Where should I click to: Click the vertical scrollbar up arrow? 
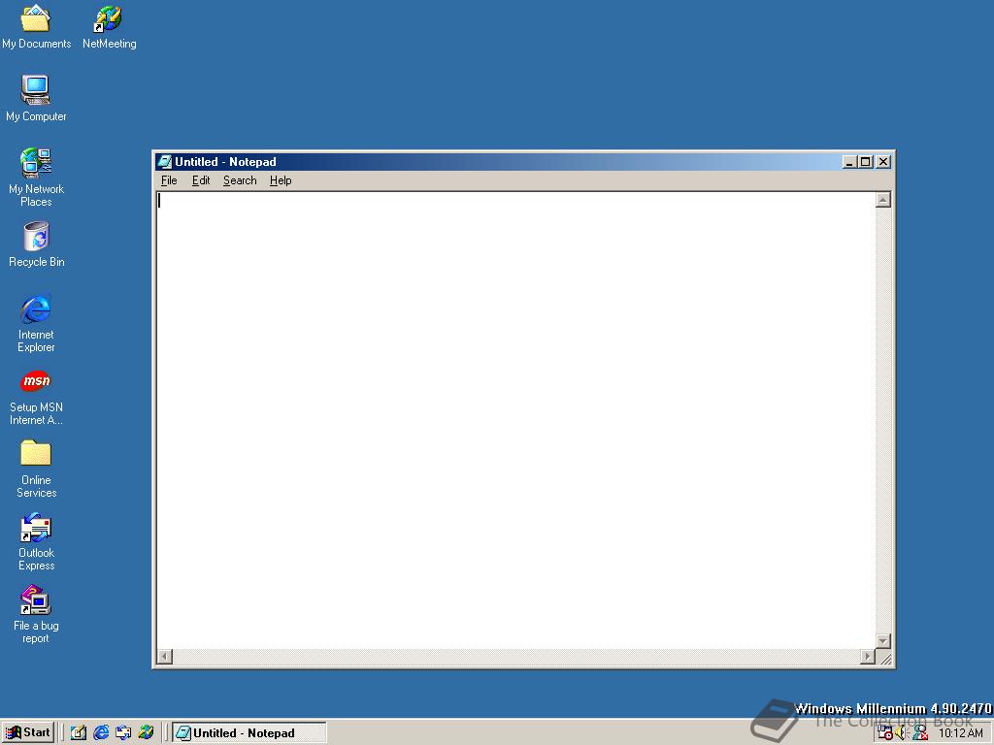pos(883,200)
